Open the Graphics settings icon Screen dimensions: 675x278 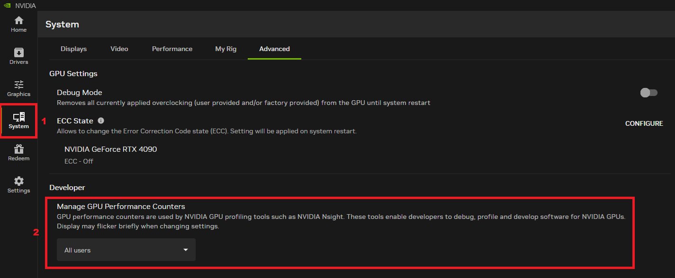[18, 88]
